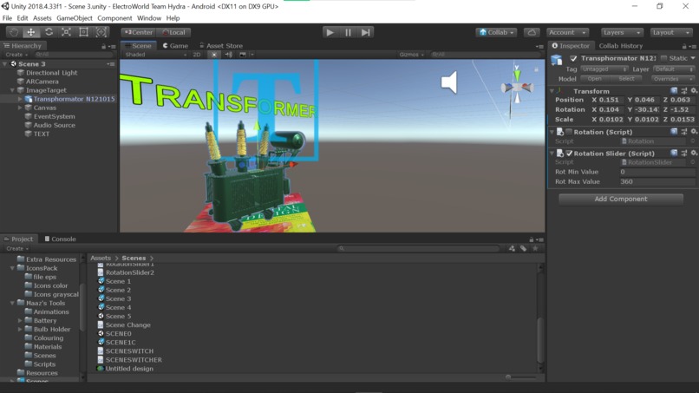The image size is (699, 393).
Task: Open the Tag Untagged dropdown
Action: point(604,69)
